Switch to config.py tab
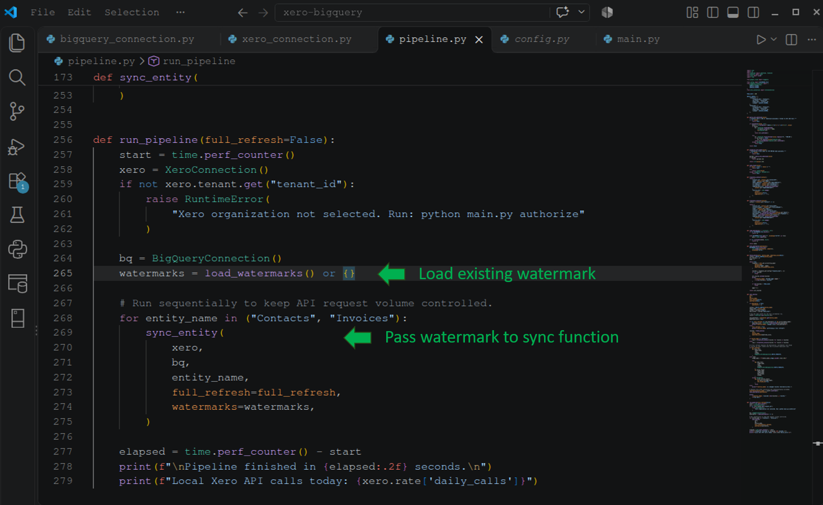The image size is (823, 505). click(542, 39)
